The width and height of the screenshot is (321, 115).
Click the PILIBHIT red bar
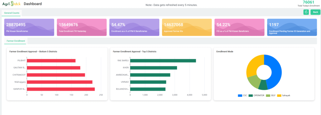(x=51, y=60)
